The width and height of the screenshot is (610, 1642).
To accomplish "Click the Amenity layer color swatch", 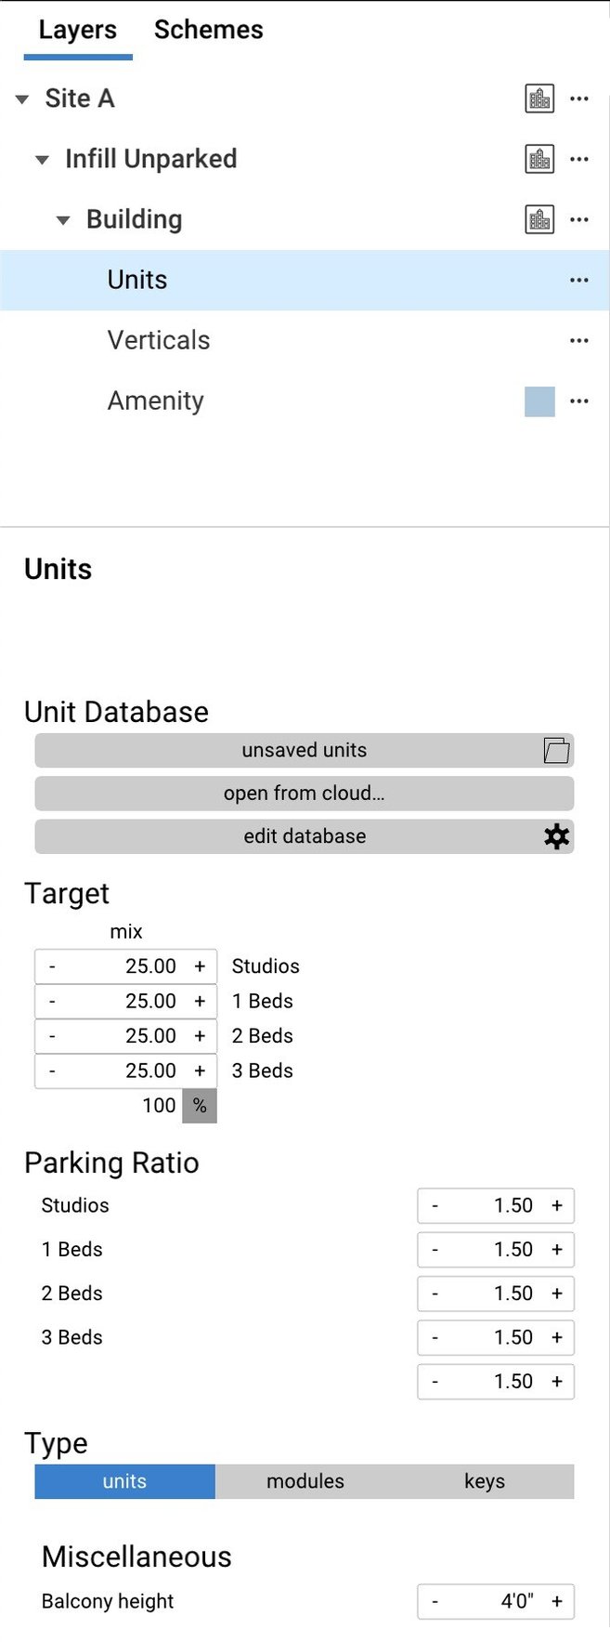I will pos(539,401).
